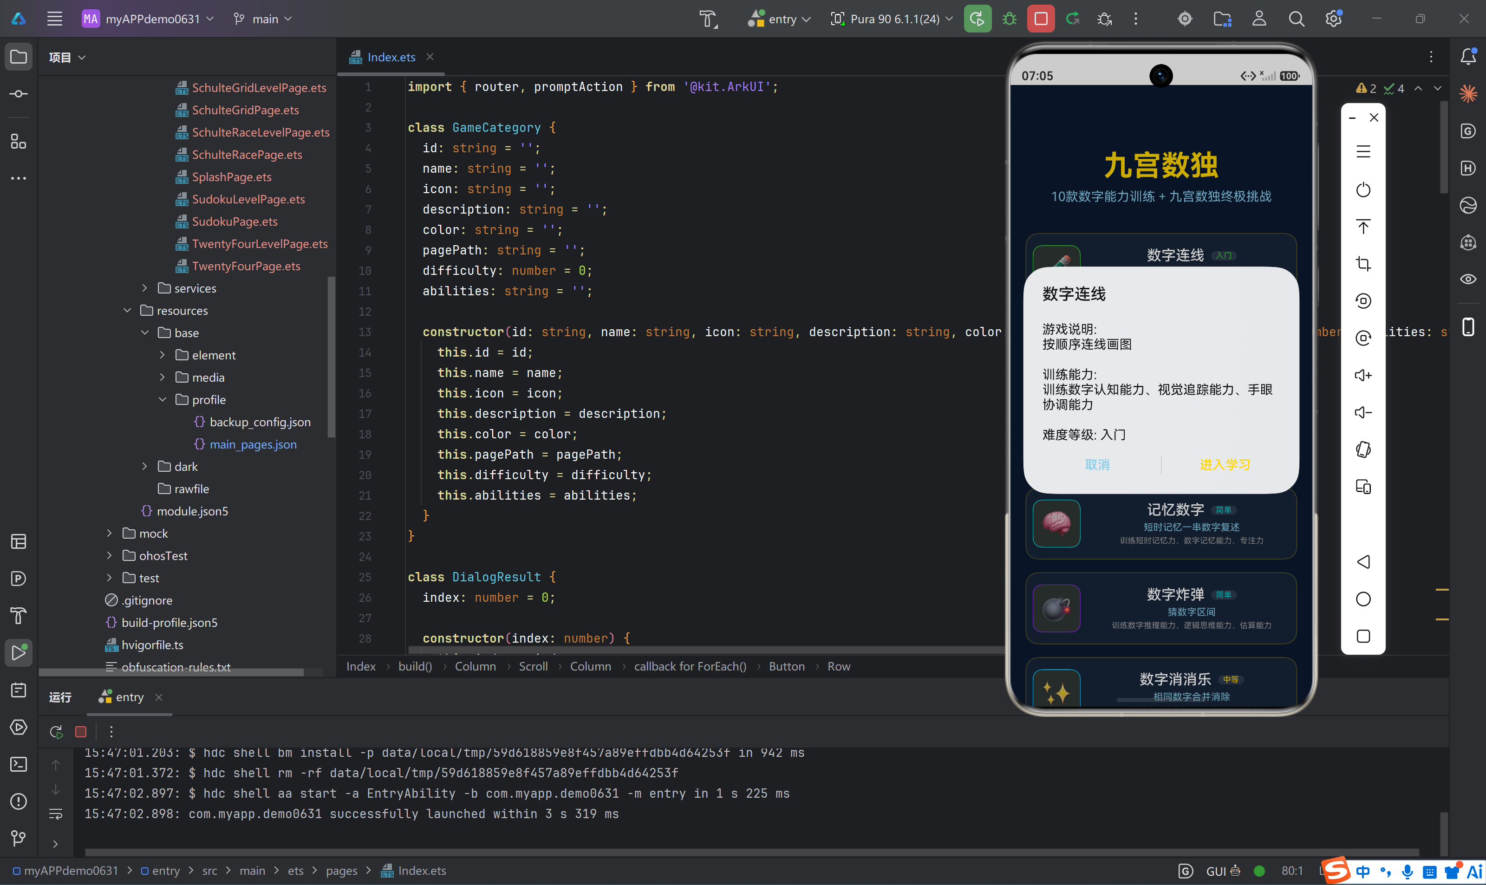Screen dimensions: 1486x885
Task: Stop the running app with red square
Action: point(1041,19)
